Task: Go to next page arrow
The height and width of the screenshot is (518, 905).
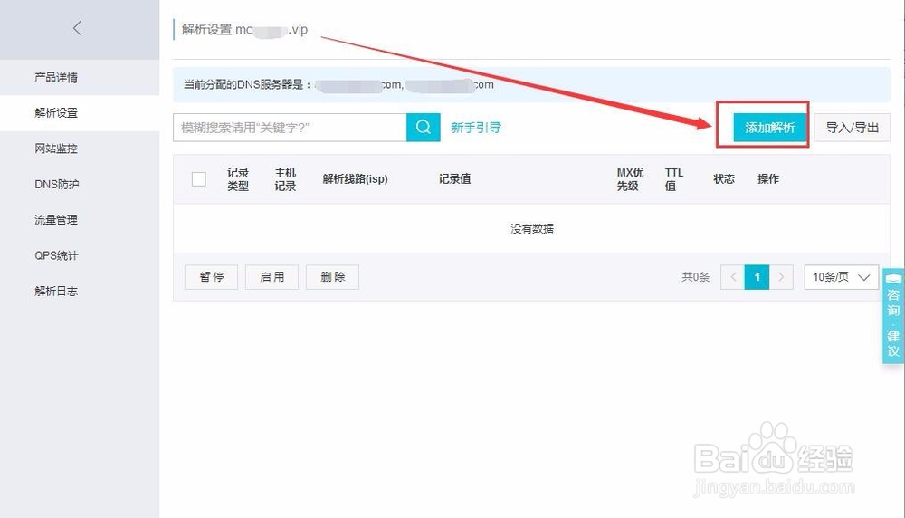Action: pyautogui.click(x=781, y=277)
